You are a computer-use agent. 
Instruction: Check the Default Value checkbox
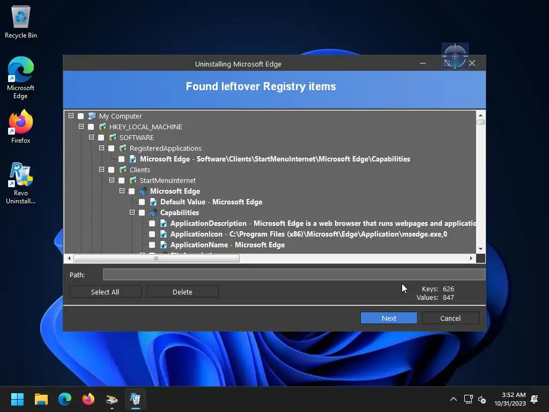pos(142,202)
